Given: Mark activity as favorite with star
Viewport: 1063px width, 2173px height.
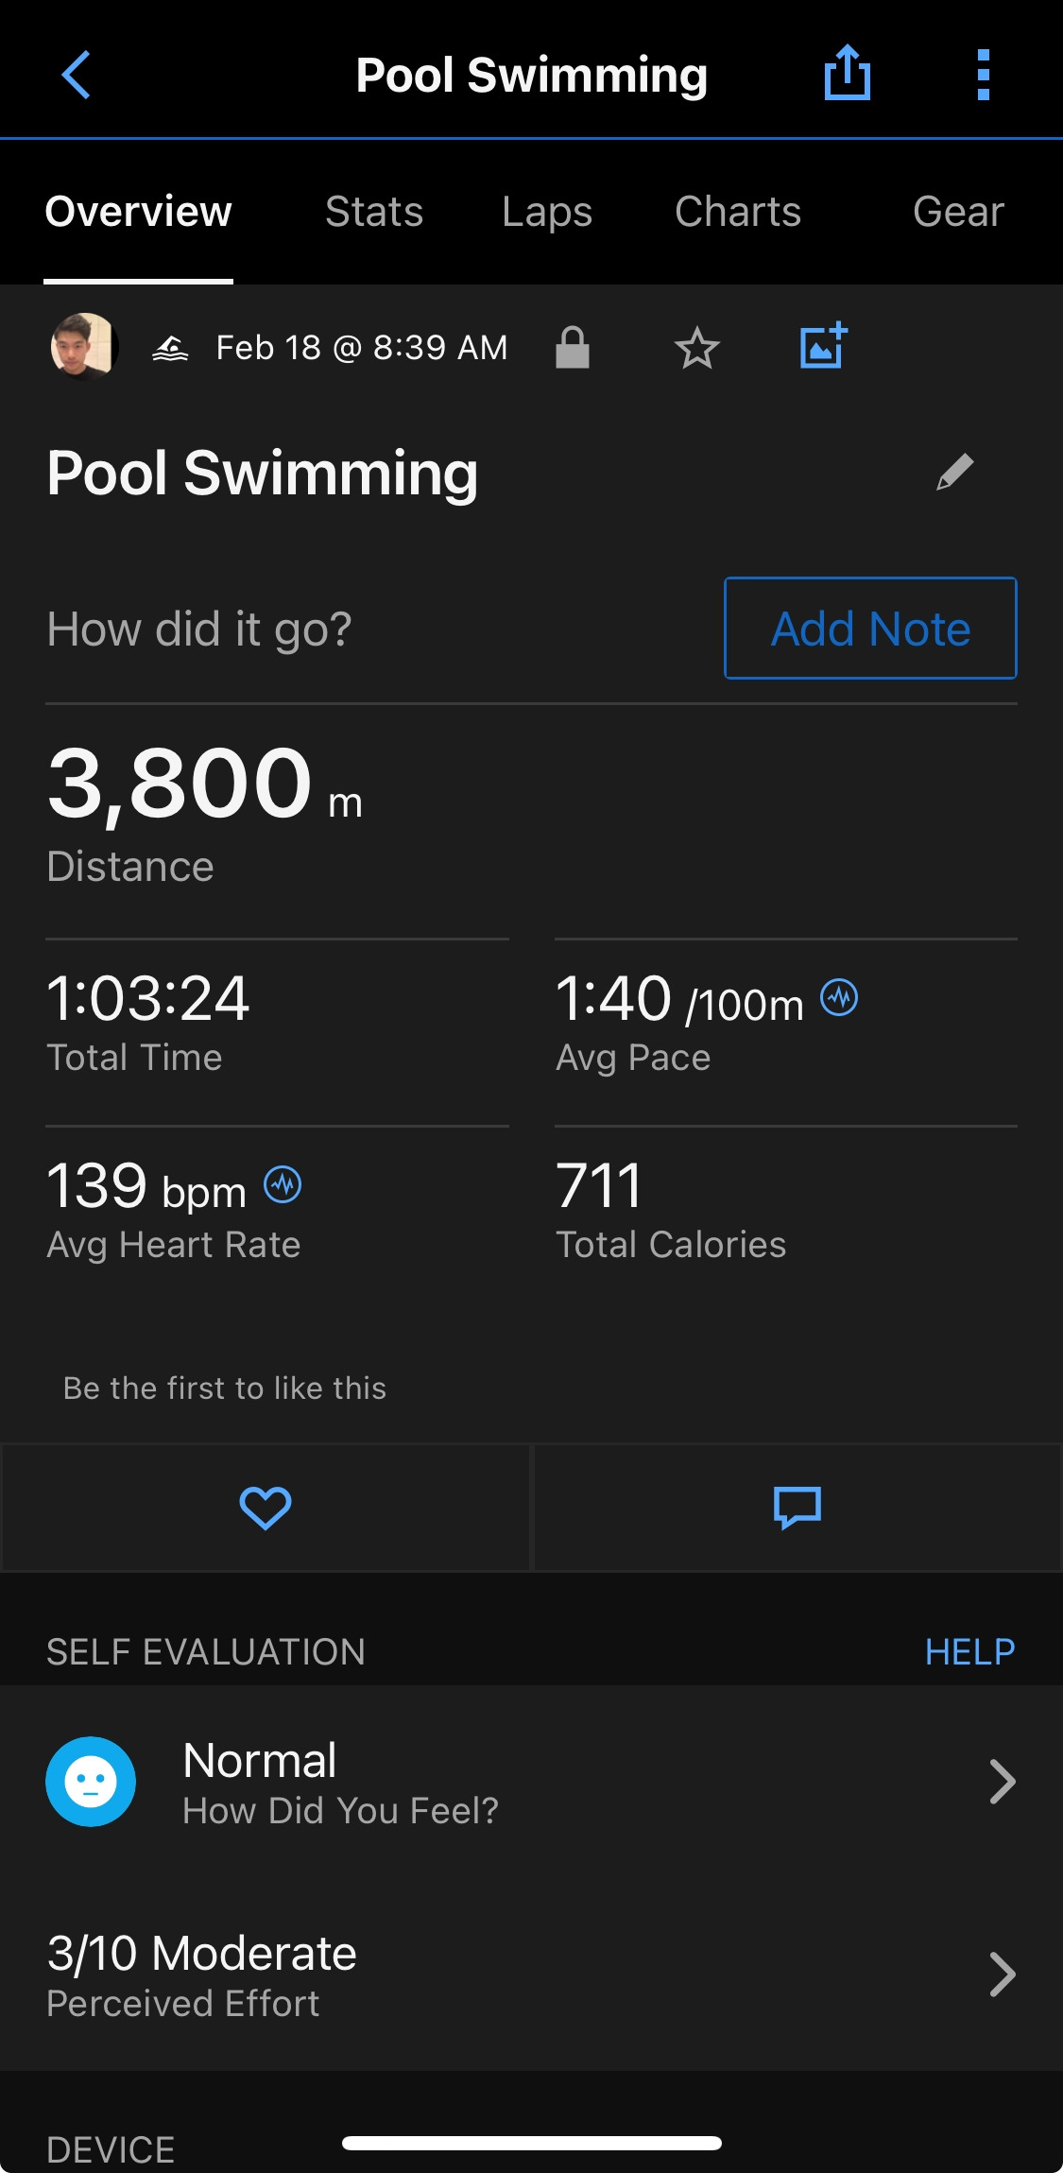Looking at the screenshot, I should tap(697, 348).
